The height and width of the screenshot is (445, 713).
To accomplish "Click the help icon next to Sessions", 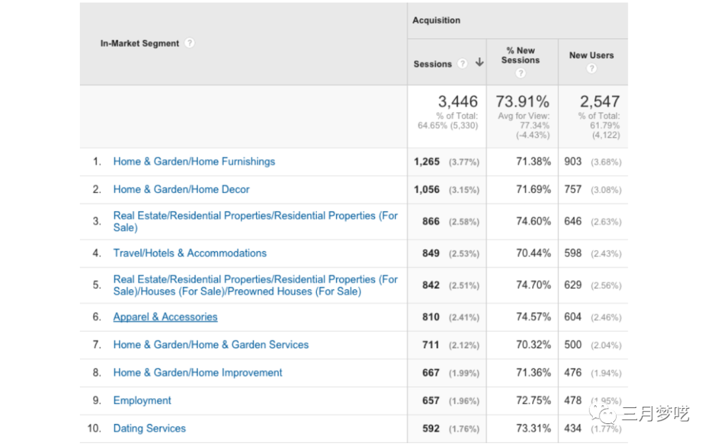I will point(463,64).
